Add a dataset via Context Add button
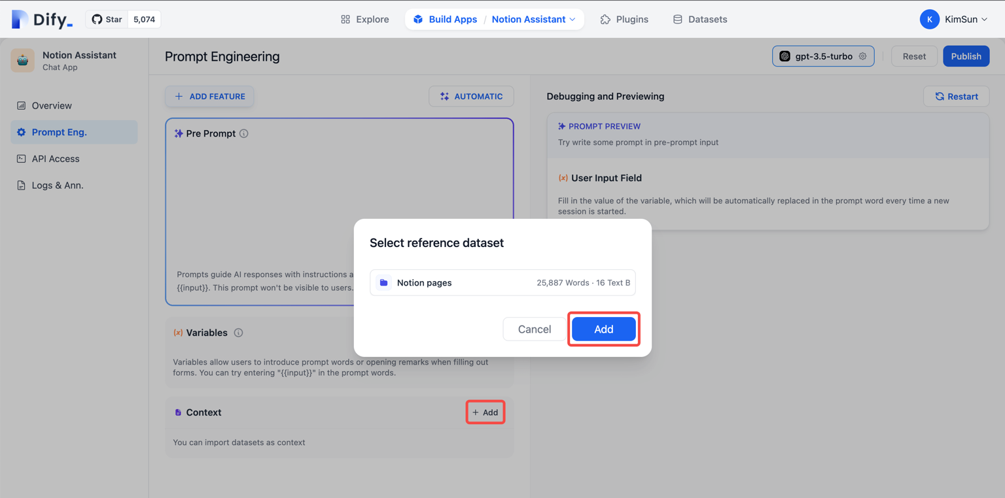 click(x=485, y=412)
